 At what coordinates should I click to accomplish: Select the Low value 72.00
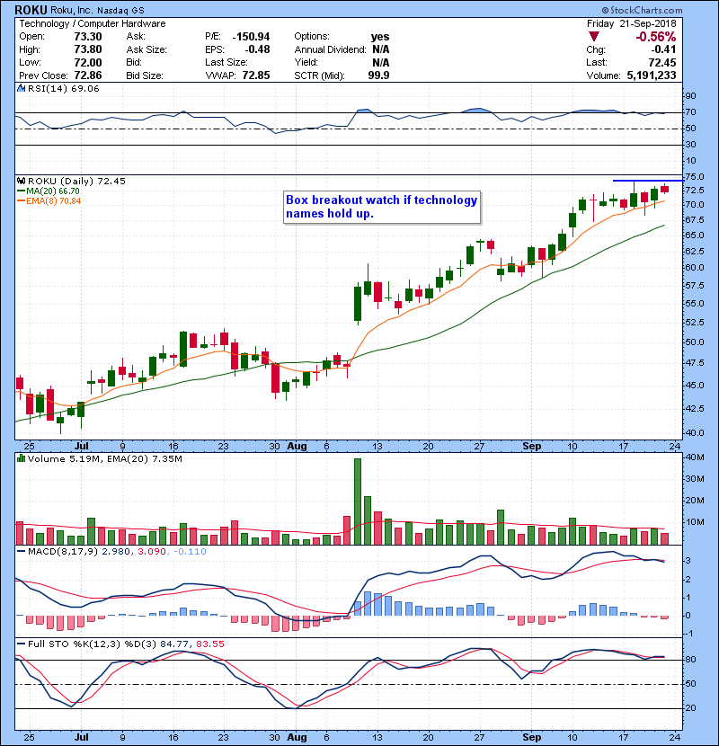88,62
